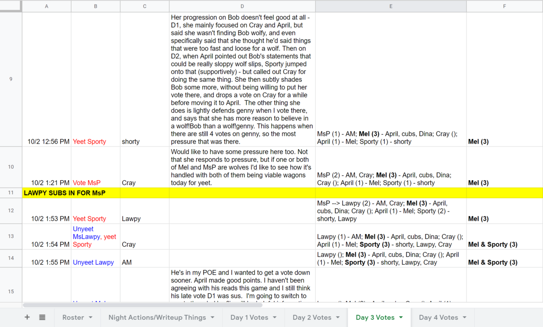Open Day 2 Votes tab dropdown arrow
This screenshot has width=543, height=327.
click(x=338, y=318)
